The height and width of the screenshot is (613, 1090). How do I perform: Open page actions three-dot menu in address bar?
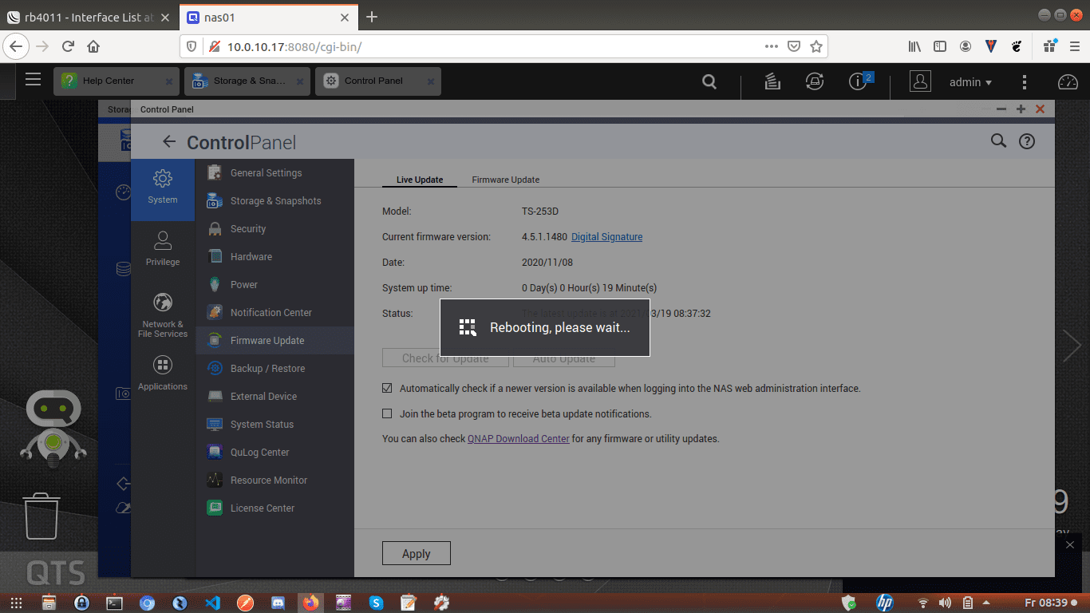pos(772,46)
